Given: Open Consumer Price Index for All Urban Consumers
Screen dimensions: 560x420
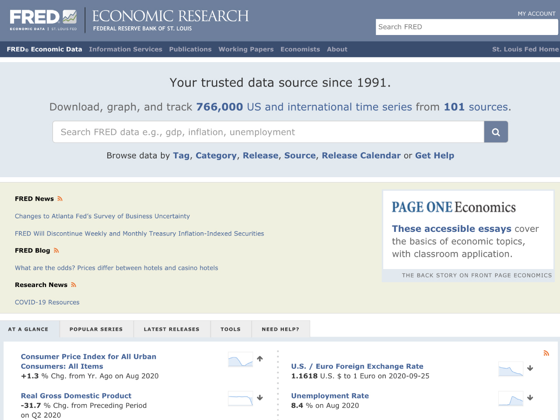Looking at the screenshot, I should pos(88,361).
